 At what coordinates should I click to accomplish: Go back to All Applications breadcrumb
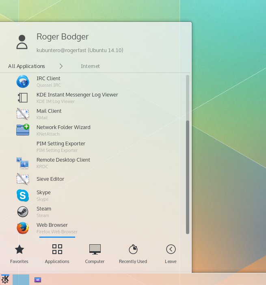pyautogui.click(x=26, y=66)
